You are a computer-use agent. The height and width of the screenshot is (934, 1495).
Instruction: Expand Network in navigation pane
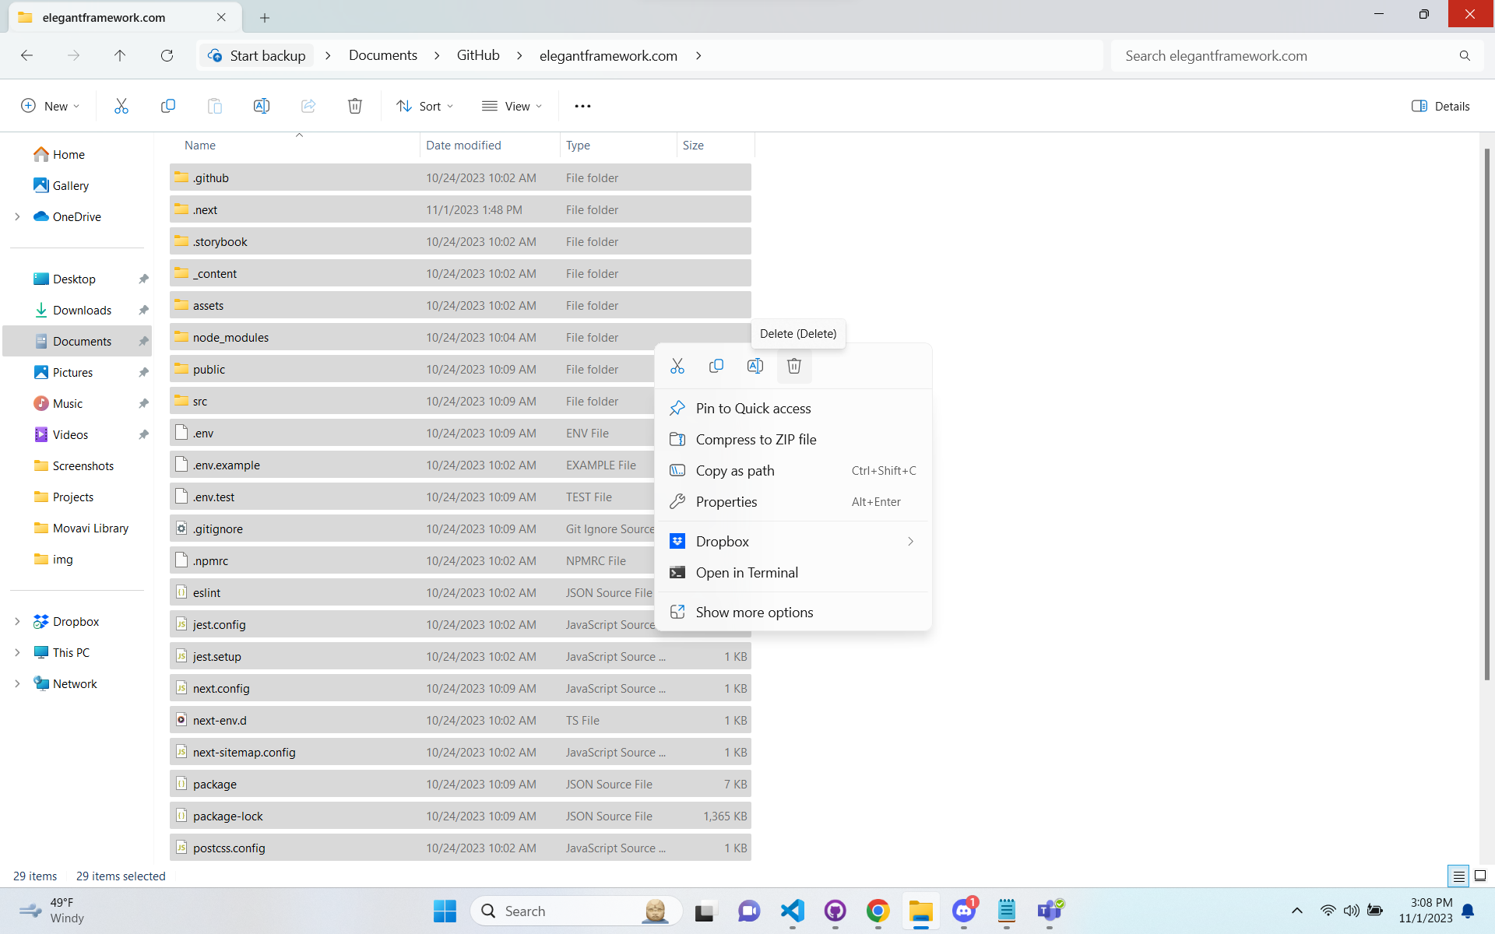point(17,683)
